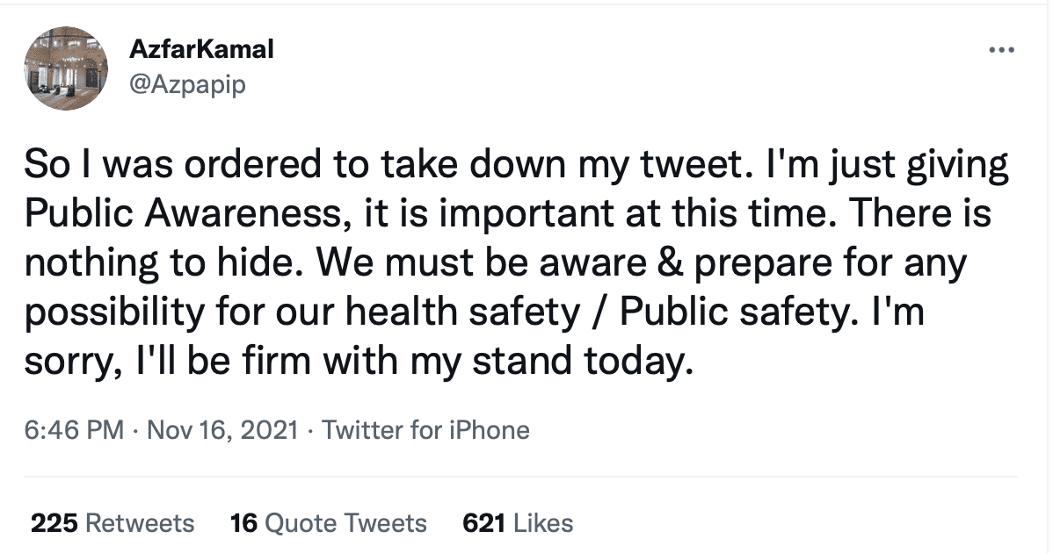
Task: Click the bold 621 likes count
Action: (x=483, y=522)
